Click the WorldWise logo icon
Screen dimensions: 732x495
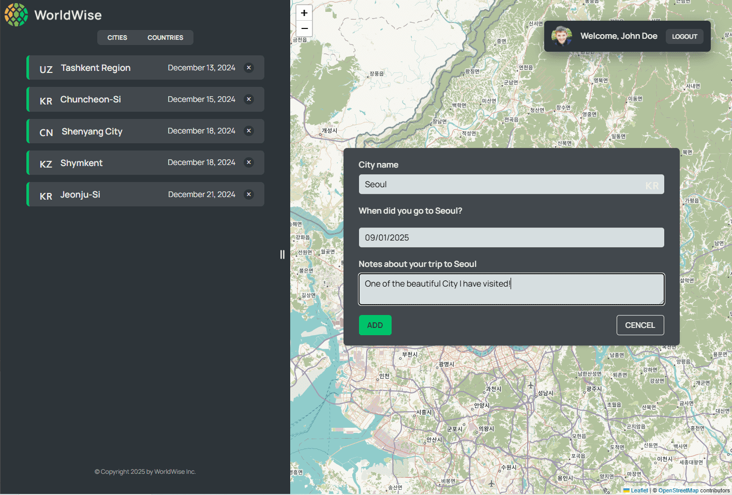point(16,14)
